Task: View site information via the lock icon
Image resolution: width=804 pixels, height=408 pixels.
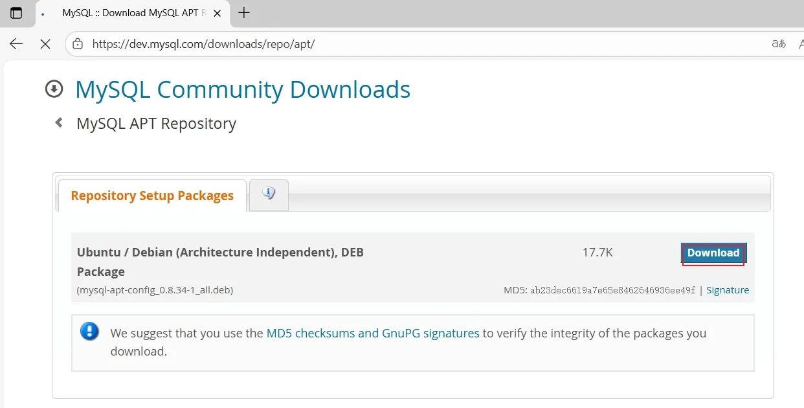Action: point(78,44)
